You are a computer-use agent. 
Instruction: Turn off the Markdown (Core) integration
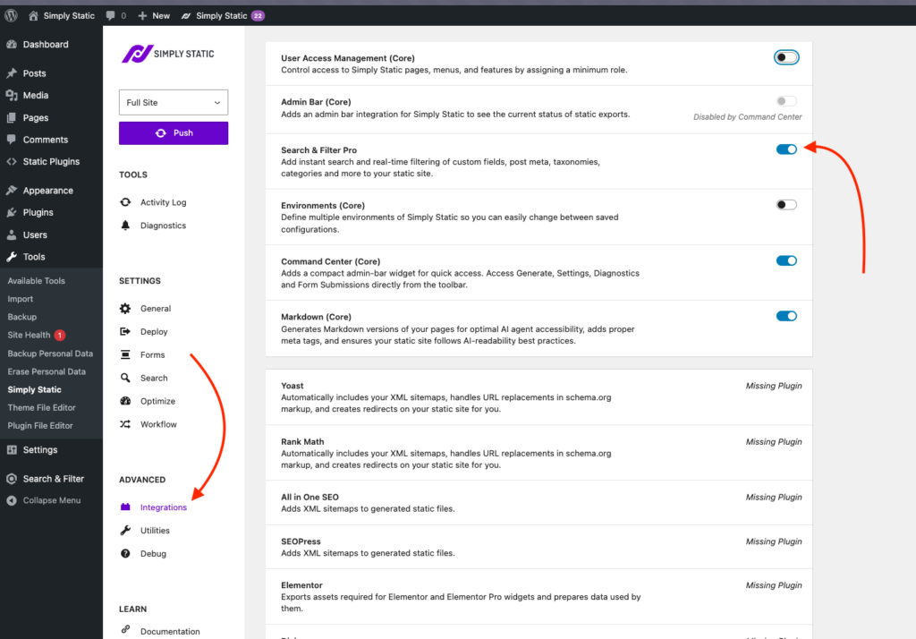click(785, 316)
